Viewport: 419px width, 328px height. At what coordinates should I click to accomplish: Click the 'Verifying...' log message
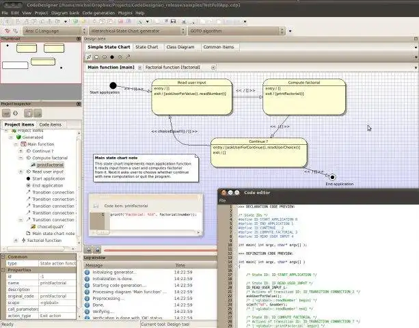point(103,312)
